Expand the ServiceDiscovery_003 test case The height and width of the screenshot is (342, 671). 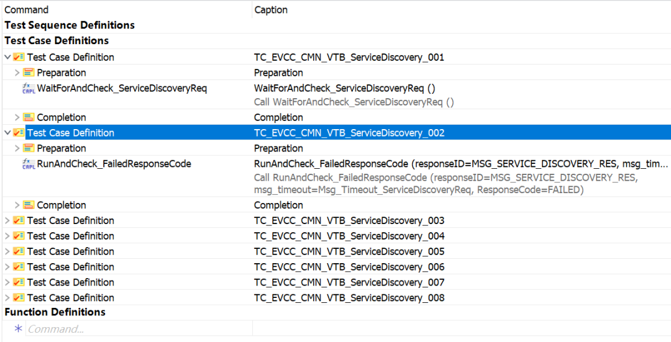[7, 220]
